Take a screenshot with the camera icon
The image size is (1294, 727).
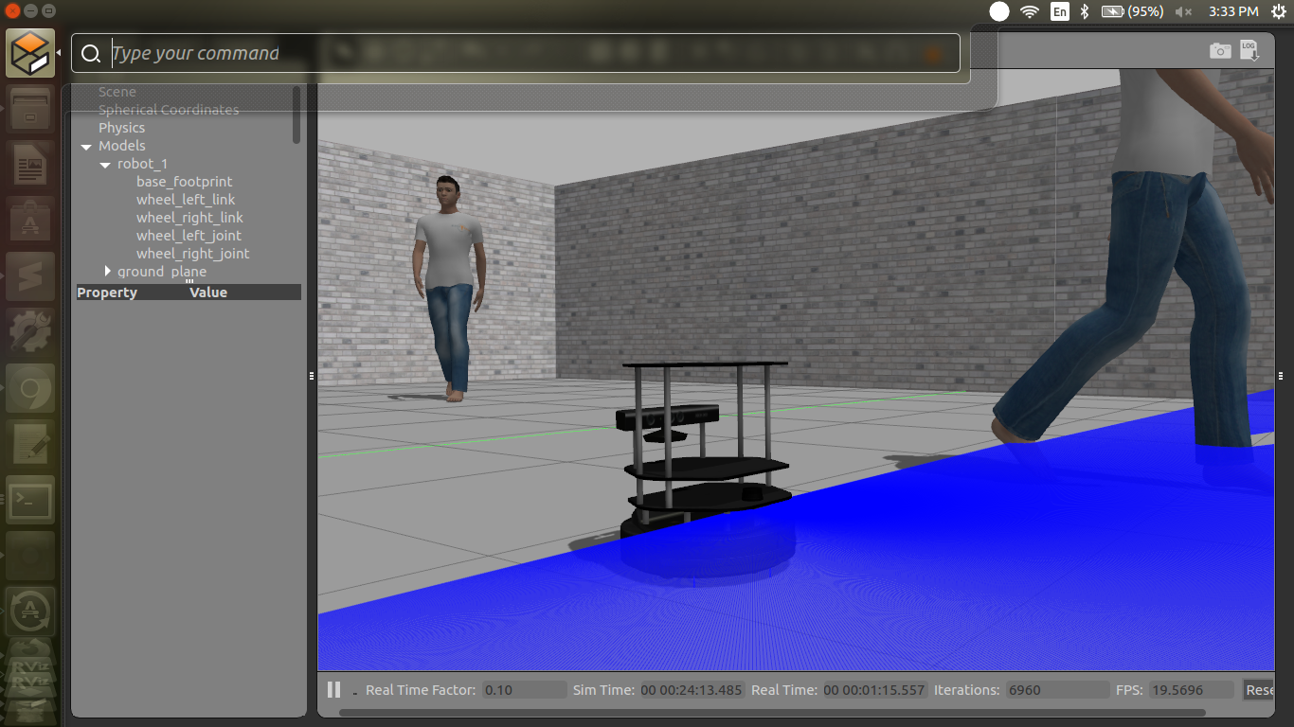coord(1220,51)
